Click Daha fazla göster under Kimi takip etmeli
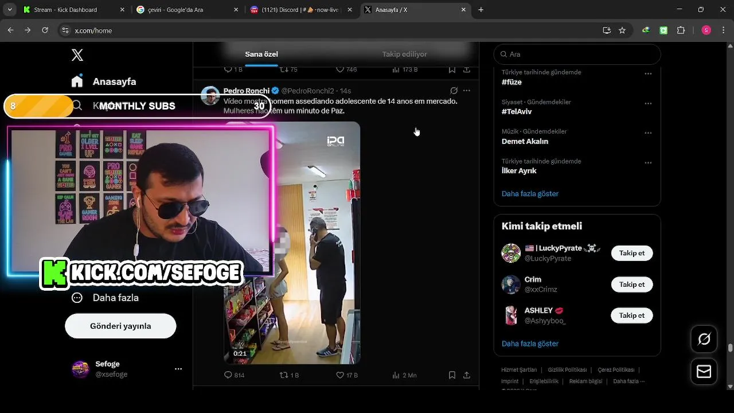This screenshot has height=413, width=734. click(530, 344)
